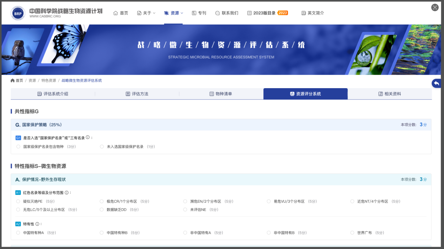
Task: Click 特色资源 breadcrumb link
Action: (48, 80)
